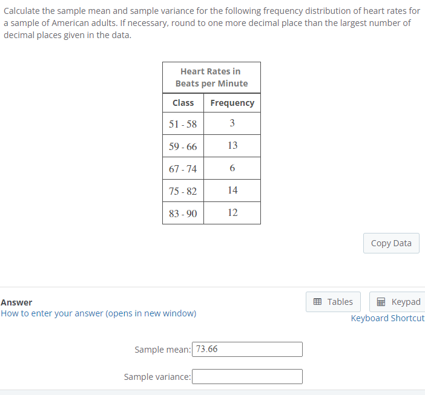Click the 83 - 90 class cell
This screenshot has width=425, height=395.
coord(183,214)
